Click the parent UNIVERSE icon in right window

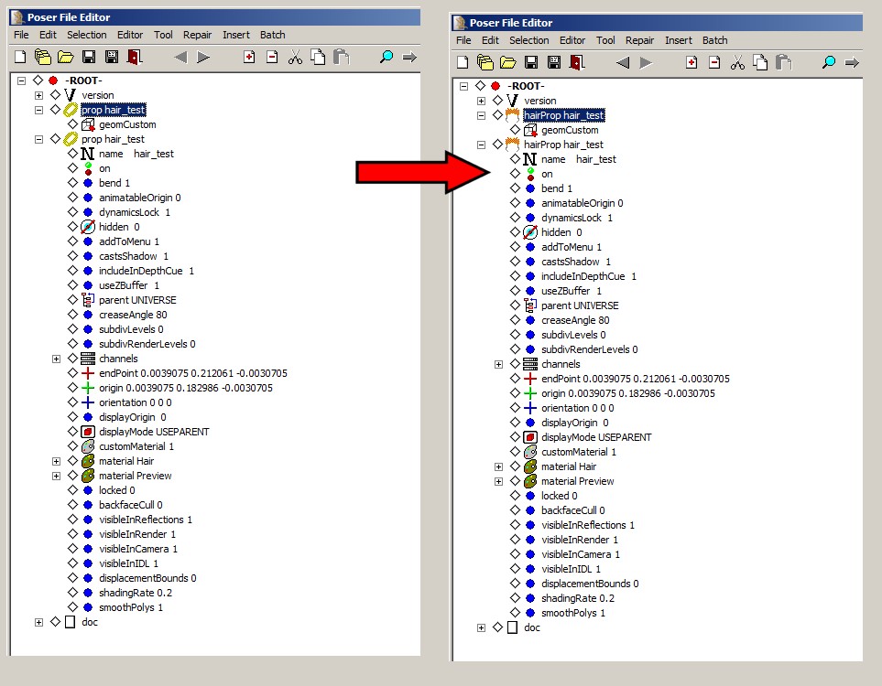pyautogui.click(x=530, y=305)
